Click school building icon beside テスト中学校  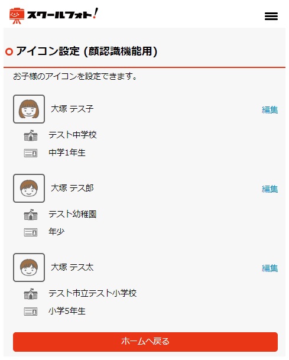31,135
